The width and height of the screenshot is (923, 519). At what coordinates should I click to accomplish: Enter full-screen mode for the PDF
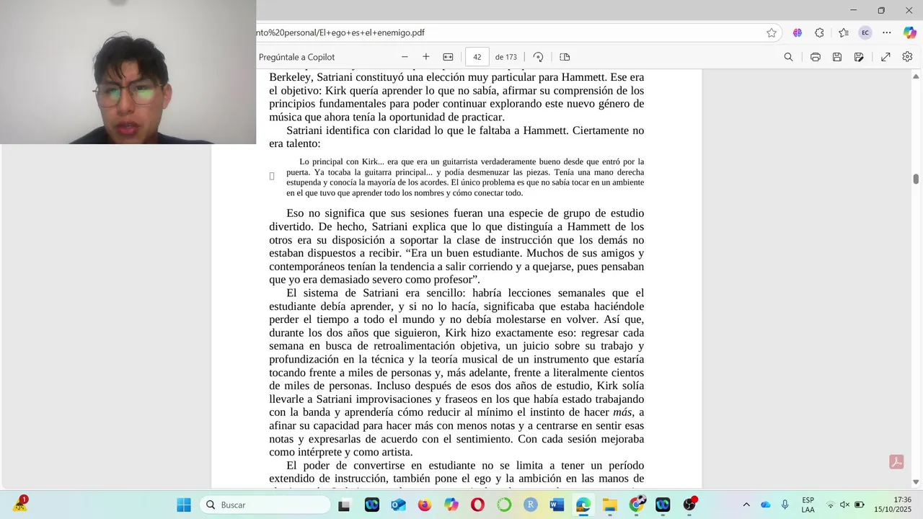click(886, 57)
